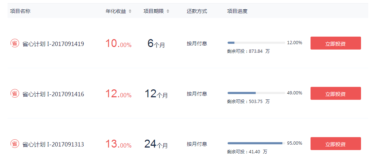Click the 省 icon beside plan I-2017091416
374x168 pixels.
point(14,94)
